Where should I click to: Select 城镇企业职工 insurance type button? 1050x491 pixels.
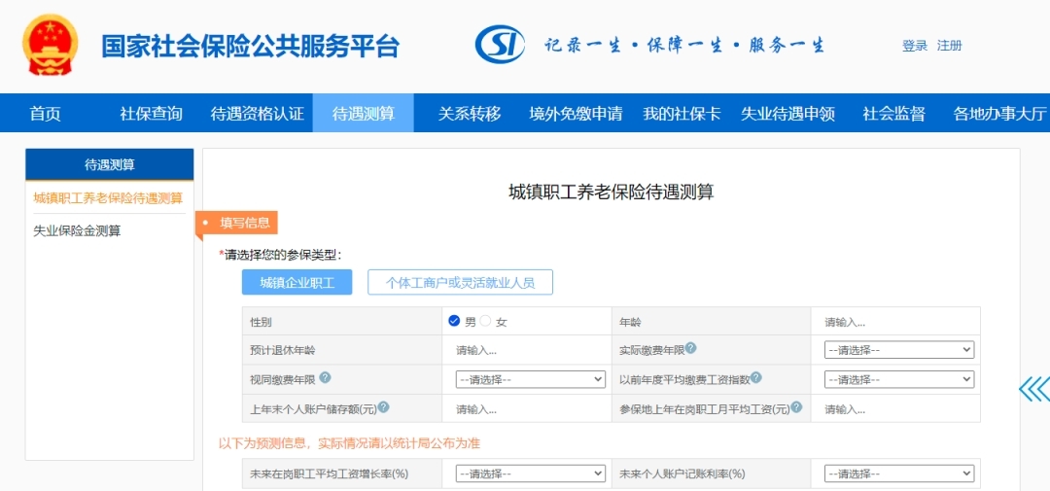click(297, 283)
